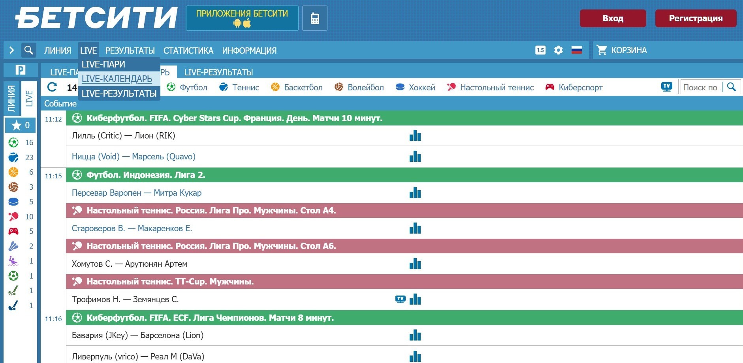Select the sidebar tennis ball icon

tap(13, 157)
